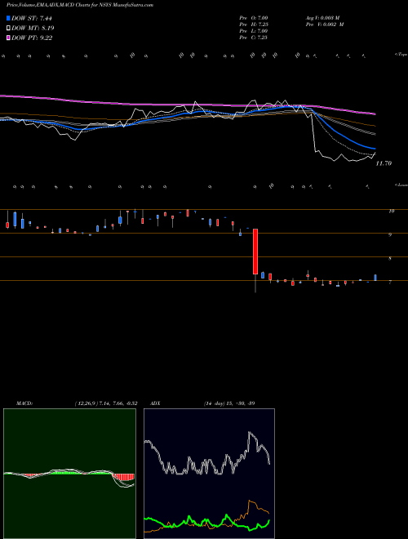Click the price axis label 10
Viewport: 408px width, 539px height.
(392, 211)
